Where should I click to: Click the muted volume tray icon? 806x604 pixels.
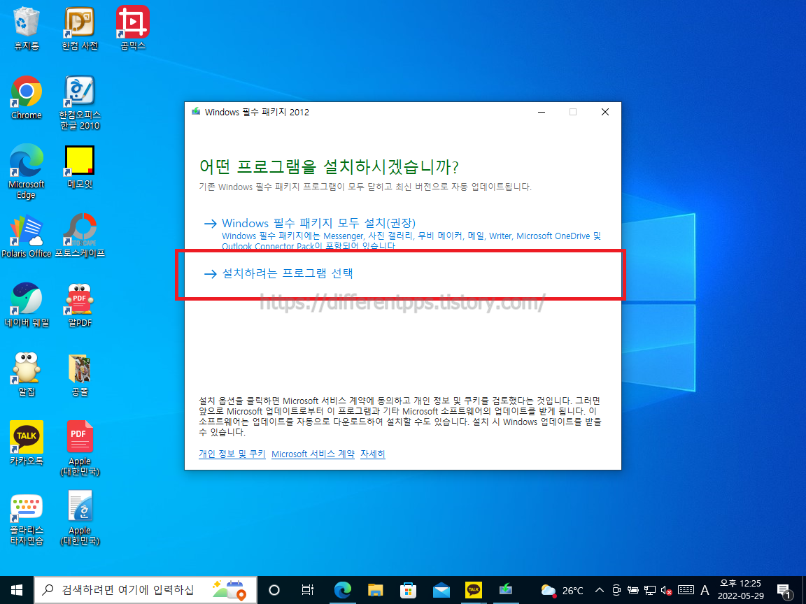click(666, 590)
